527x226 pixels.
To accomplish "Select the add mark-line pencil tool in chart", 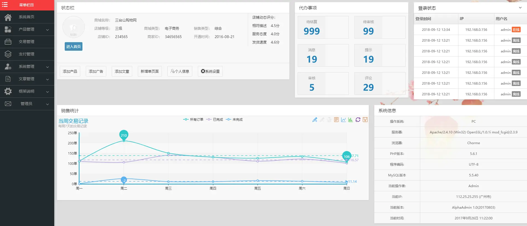I will [315, 120].
